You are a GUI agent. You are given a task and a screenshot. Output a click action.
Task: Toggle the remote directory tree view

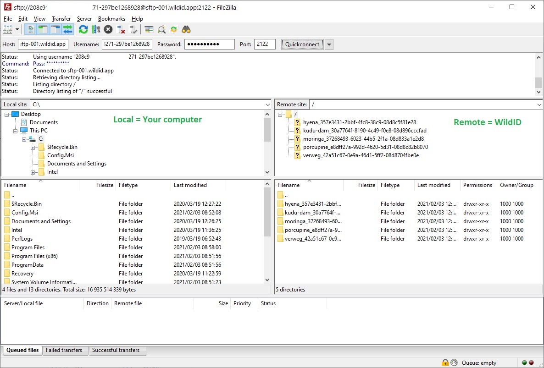coord(56,29)
